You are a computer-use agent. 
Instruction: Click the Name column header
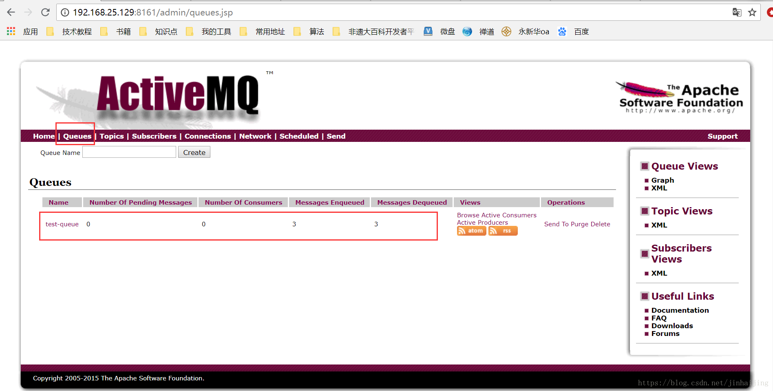[x=62, y=202]
